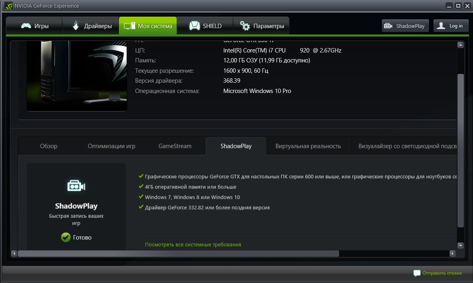
Task: Click the Текущее разрешение label
Action: 165,71
